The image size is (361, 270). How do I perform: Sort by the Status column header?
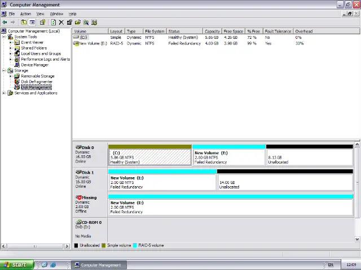(184, 31)
